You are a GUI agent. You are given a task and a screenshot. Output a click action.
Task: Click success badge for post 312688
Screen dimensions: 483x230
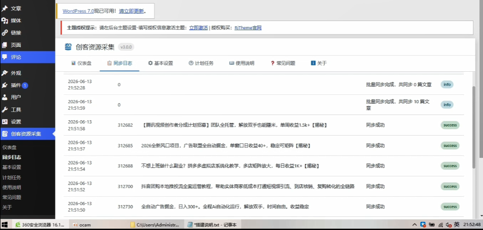pyautogui.click(x=450, y=166)
